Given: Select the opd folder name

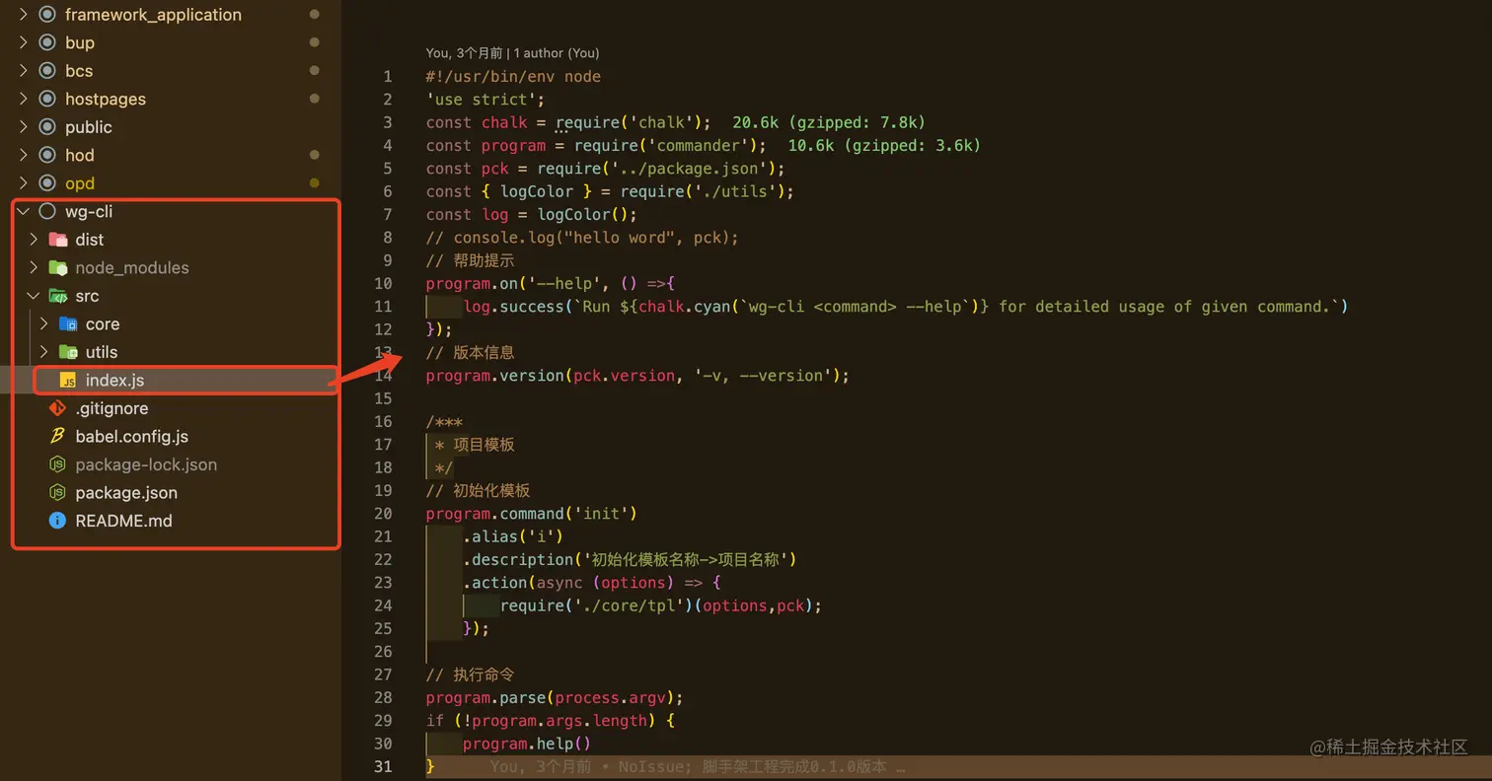Looking at the screenshot, I should click(x=80, y=183).
